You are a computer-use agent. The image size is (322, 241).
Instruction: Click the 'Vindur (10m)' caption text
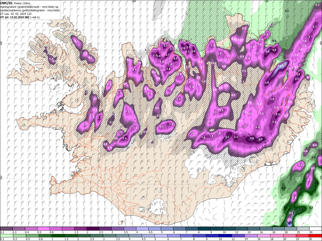[22, 3]
